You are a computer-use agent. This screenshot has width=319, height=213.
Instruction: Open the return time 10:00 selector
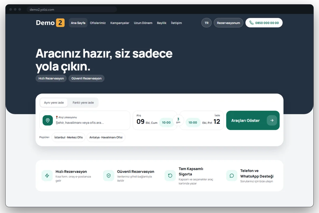[x=193, y=122]
